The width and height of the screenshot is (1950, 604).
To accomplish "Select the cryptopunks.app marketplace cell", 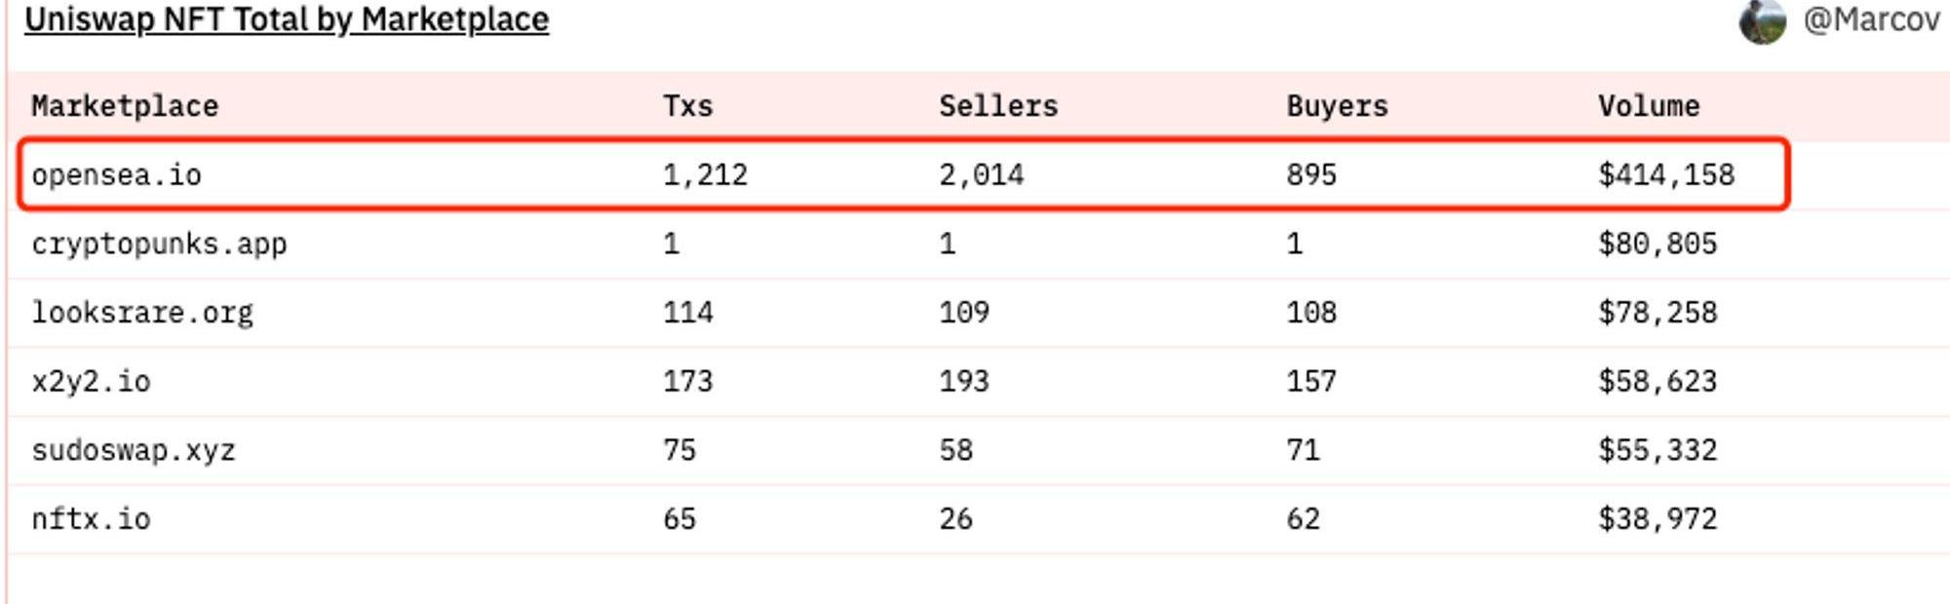I will tap(159, 244).
